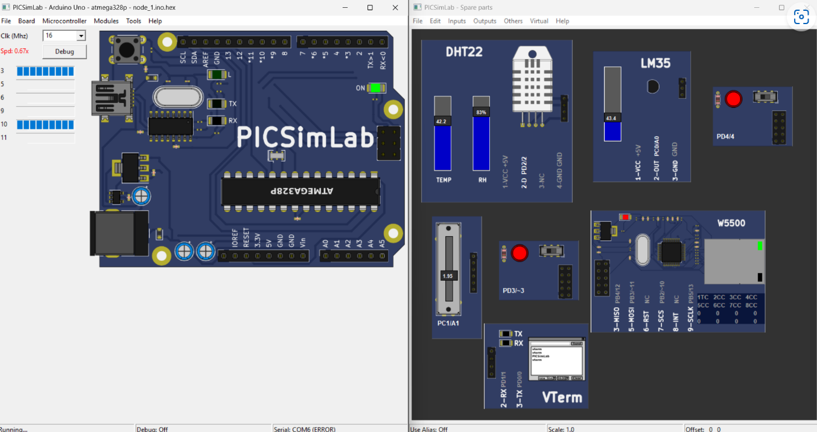
Task: Toggle the switch on the PD4/4 part
Action: pos(766,97)
